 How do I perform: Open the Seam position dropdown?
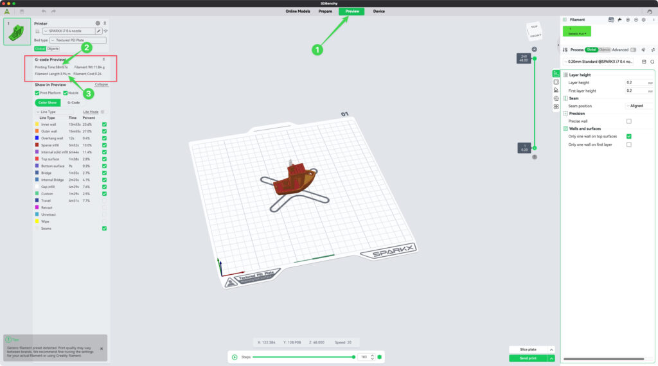pyautogui.click(x=638, y=106)
